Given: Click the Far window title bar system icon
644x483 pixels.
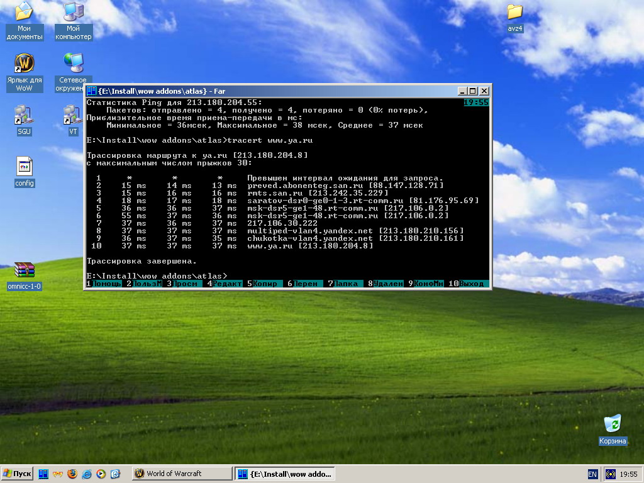Looking at the screenshot, I should tap(91, 91).
